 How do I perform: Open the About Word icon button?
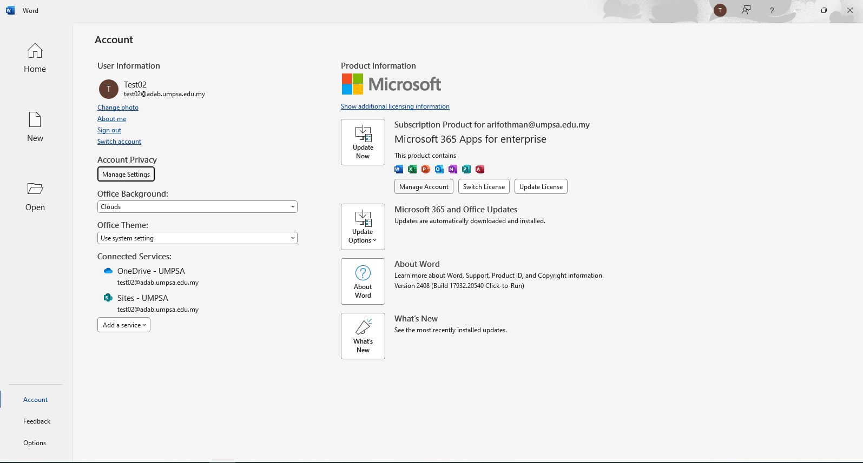coord(363,281)
